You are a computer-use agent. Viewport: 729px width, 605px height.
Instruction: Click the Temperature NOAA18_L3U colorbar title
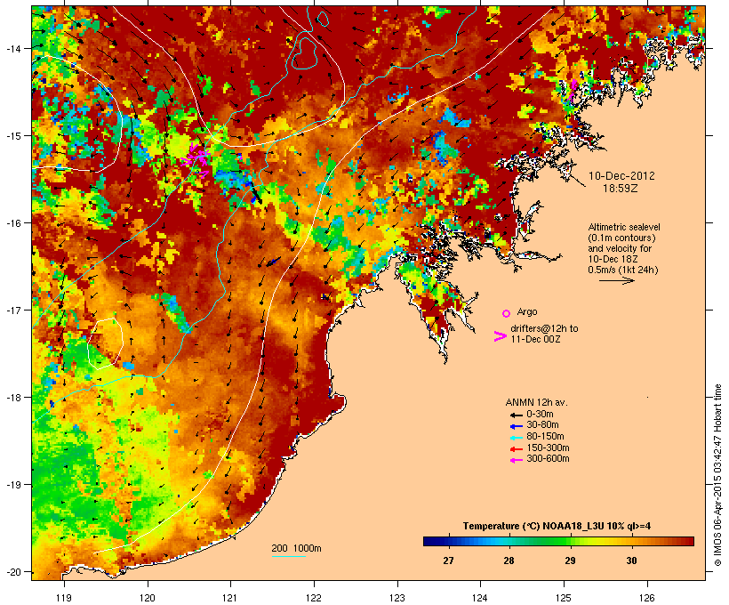[557, 527]
